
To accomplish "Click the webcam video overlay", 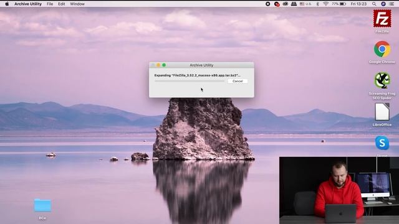I will click(339, 190).
